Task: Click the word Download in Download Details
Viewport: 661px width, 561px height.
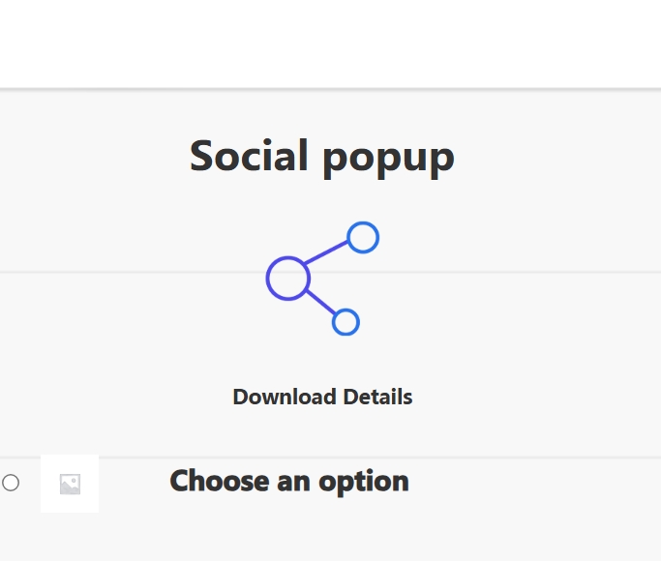Action: pos(285,398)
